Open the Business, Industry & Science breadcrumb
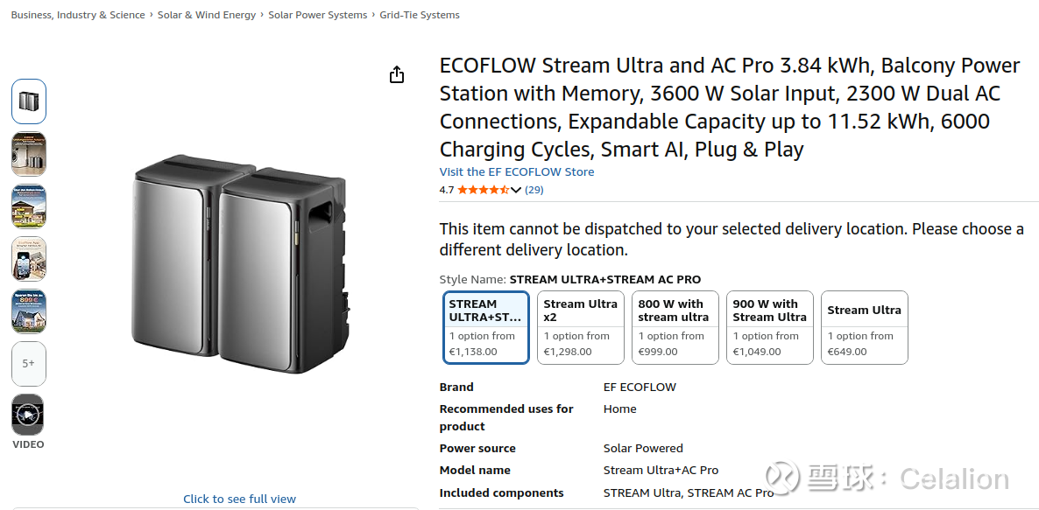1039x510 pixels. (x=78, y=15)
